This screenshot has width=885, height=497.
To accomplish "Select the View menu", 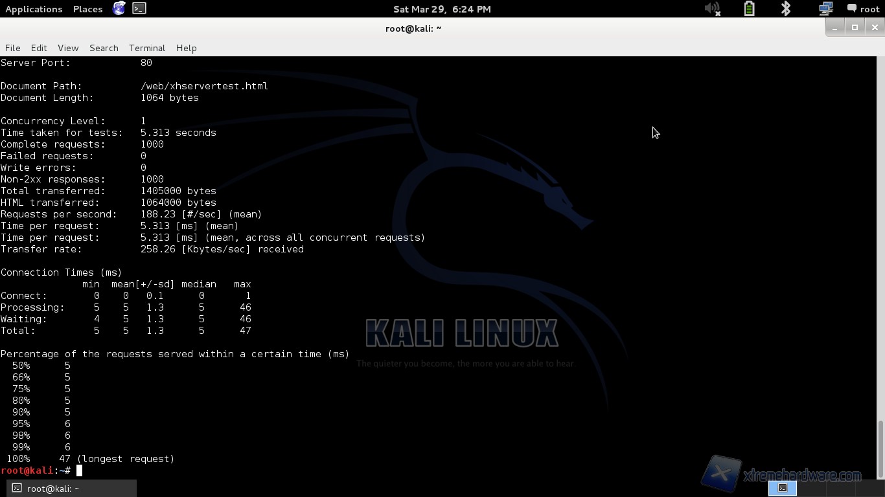I will click(68, 48).
